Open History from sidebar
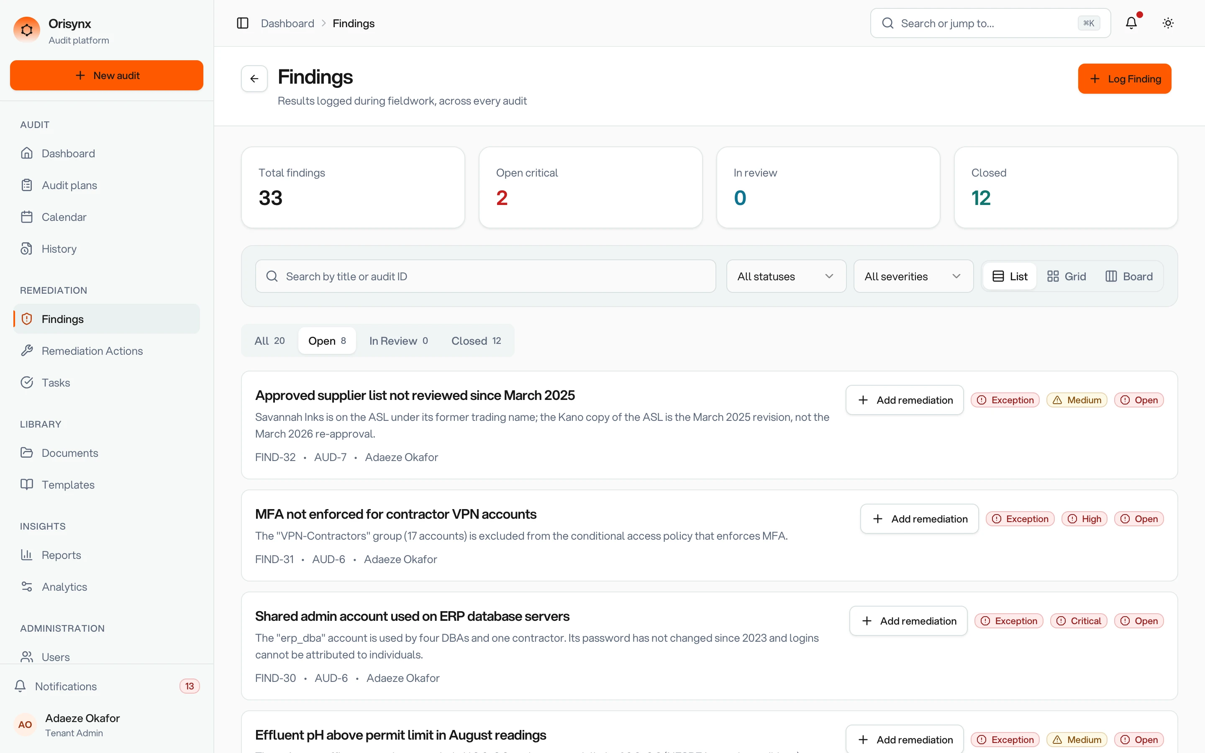The width and height of the screenshot is (1205, 753). [107, 249]
